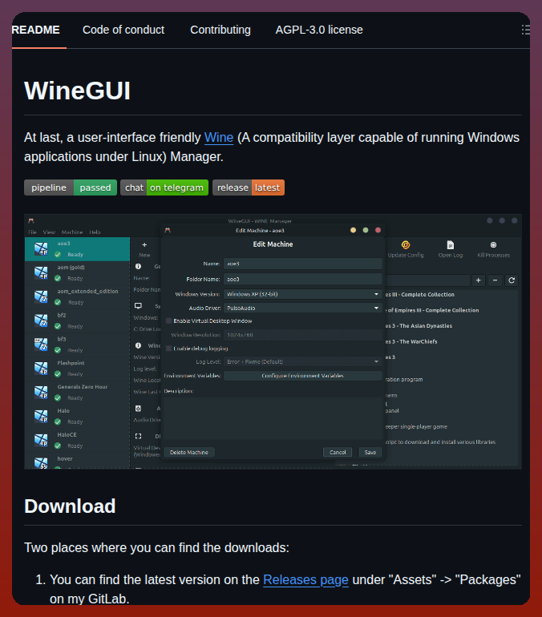Select the Generals Zero Hour machine icon
This screenshot has height=617, width=542.
coord(41,393)
